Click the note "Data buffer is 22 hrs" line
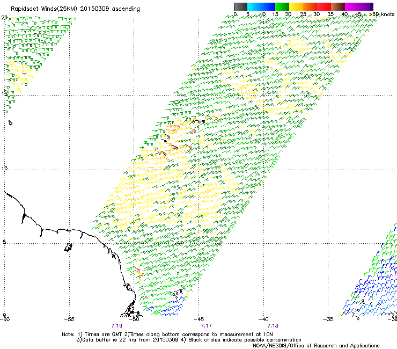The height and width of the screenshot is (349, 397). click(189, 340)
